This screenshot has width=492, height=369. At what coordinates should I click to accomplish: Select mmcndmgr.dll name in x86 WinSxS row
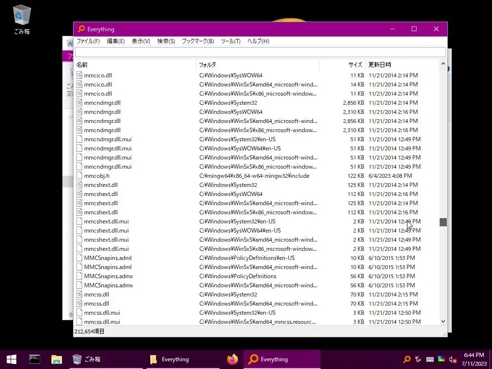[102, 130]
